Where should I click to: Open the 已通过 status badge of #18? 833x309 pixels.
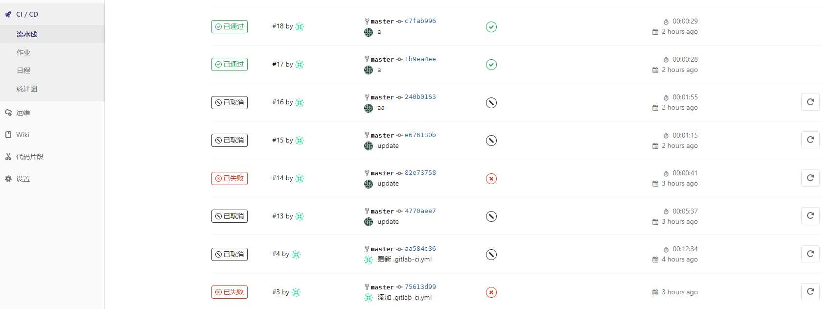click(230, 26)
